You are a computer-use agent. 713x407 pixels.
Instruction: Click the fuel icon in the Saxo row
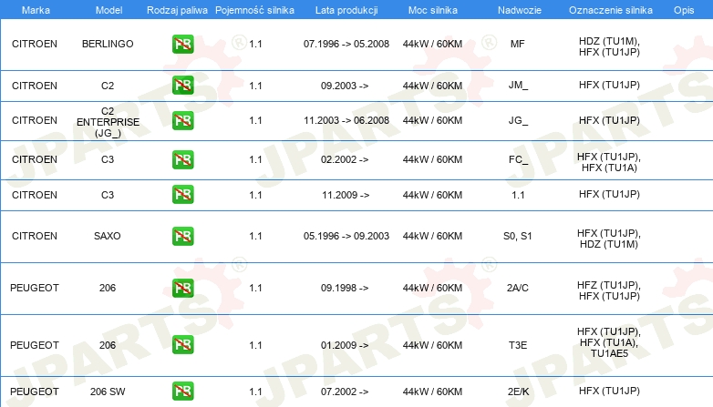click(182, 236)
